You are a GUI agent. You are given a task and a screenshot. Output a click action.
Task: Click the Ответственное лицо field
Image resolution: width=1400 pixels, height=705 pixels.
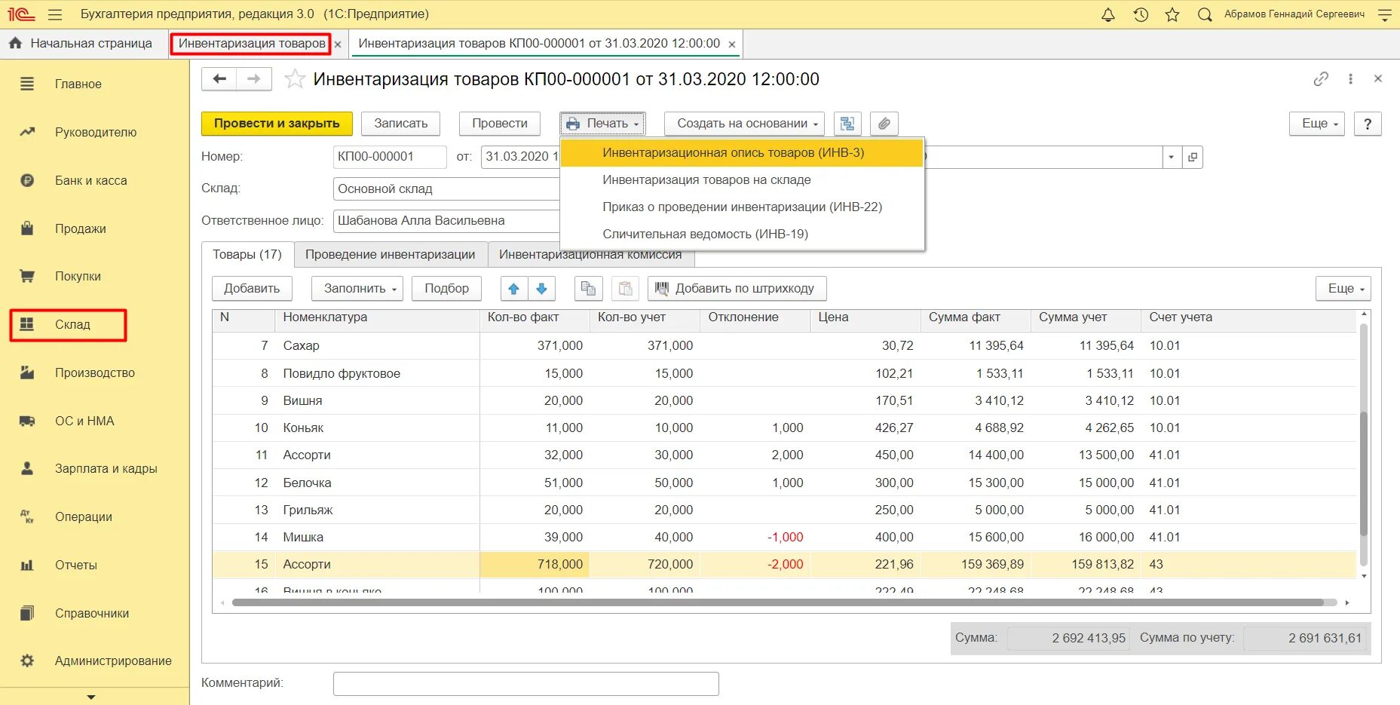(x=446, y=221)
